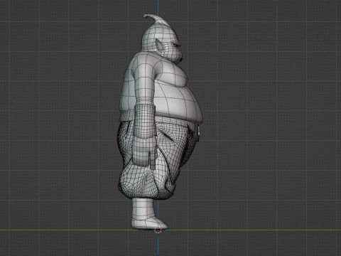Select the forearm wrist cuff mesh
This screenshot has height=256, width=341.
point(145,121)
